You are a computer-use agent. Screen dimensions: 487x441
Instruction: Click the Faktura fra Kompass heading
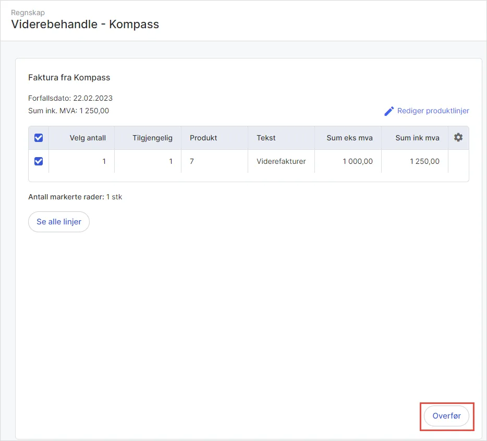click(x=69, y=78)
